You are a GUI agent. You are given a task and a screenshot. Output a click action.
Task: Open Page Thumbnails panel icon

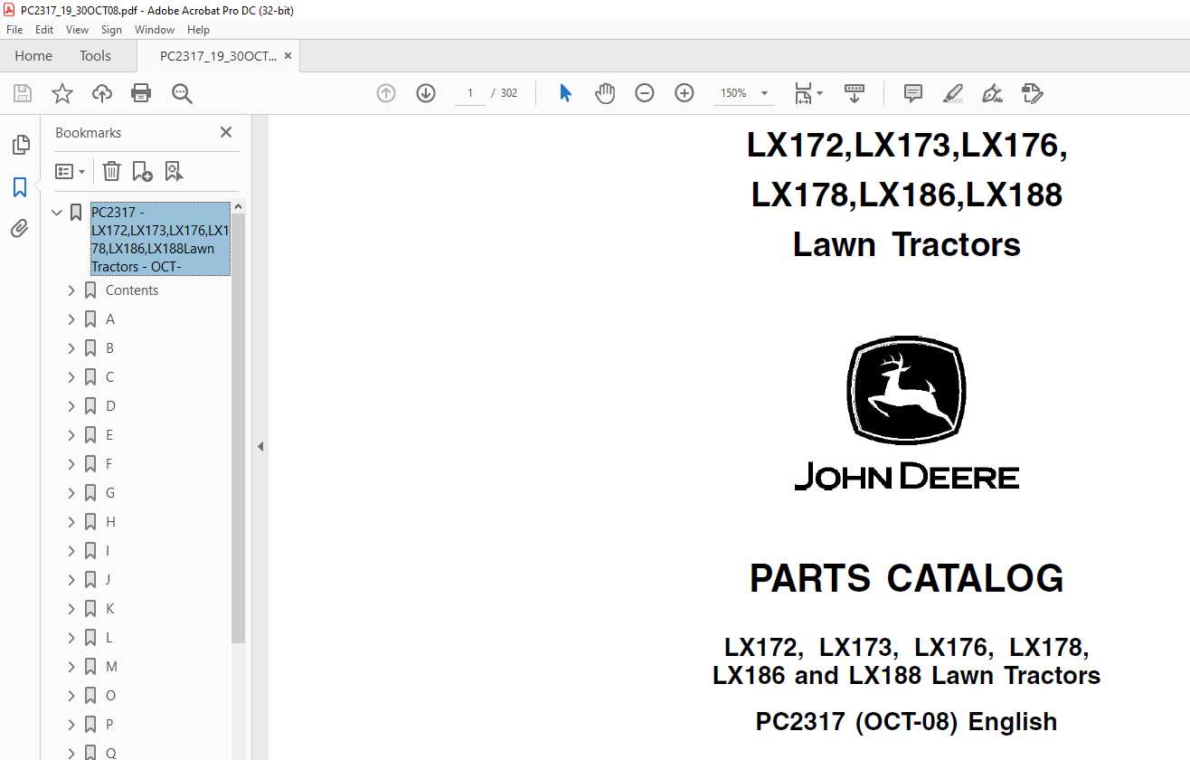pyautogui.click(x=20, y=145)
